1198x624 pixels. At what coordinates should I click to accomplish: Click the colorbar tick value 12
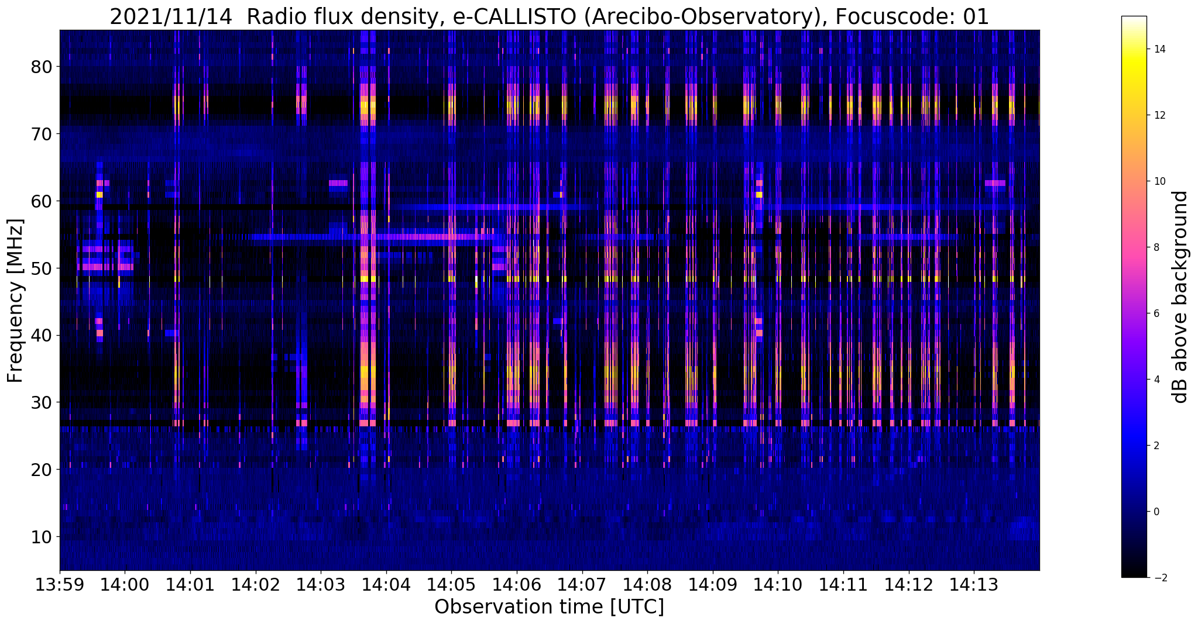click(1159, 115)
